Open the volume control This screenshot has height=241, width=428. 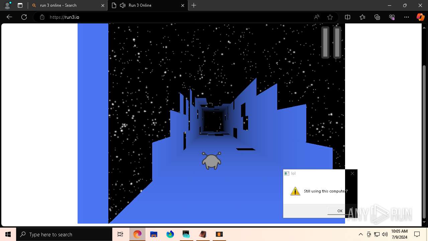[x=385, y=234]
